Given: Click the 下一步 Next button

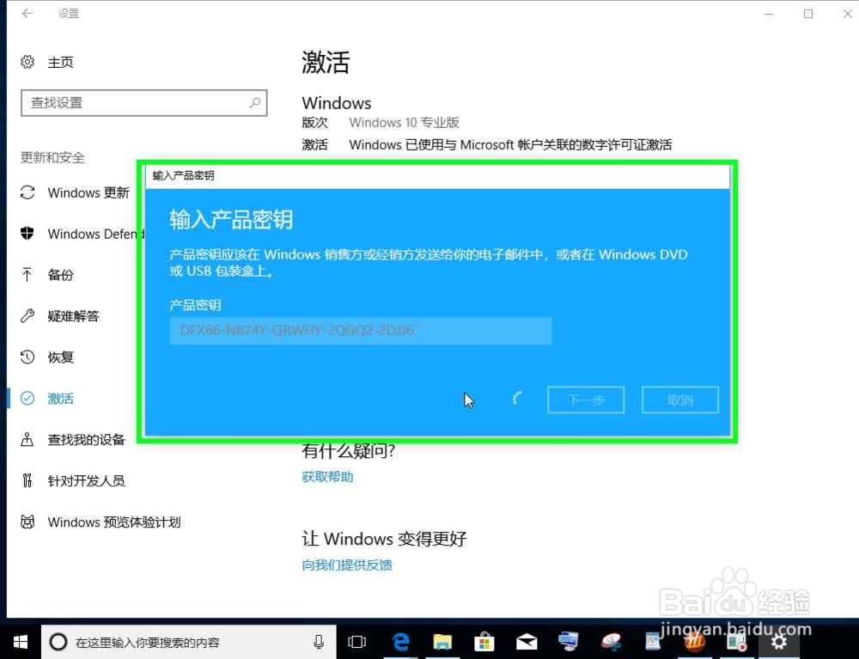Looking at the screenshot, I should (x=586, y=400).
